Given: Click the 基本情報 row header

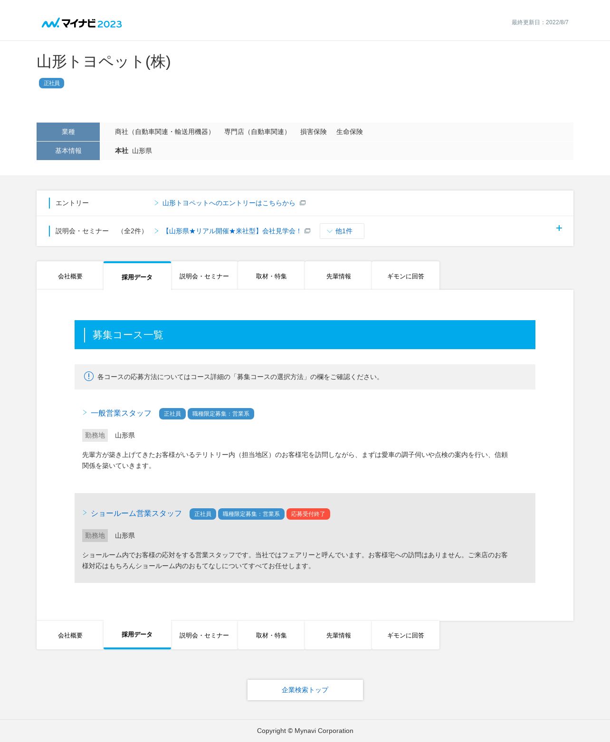Looking at the screenshot, I should tap(68, 151).
